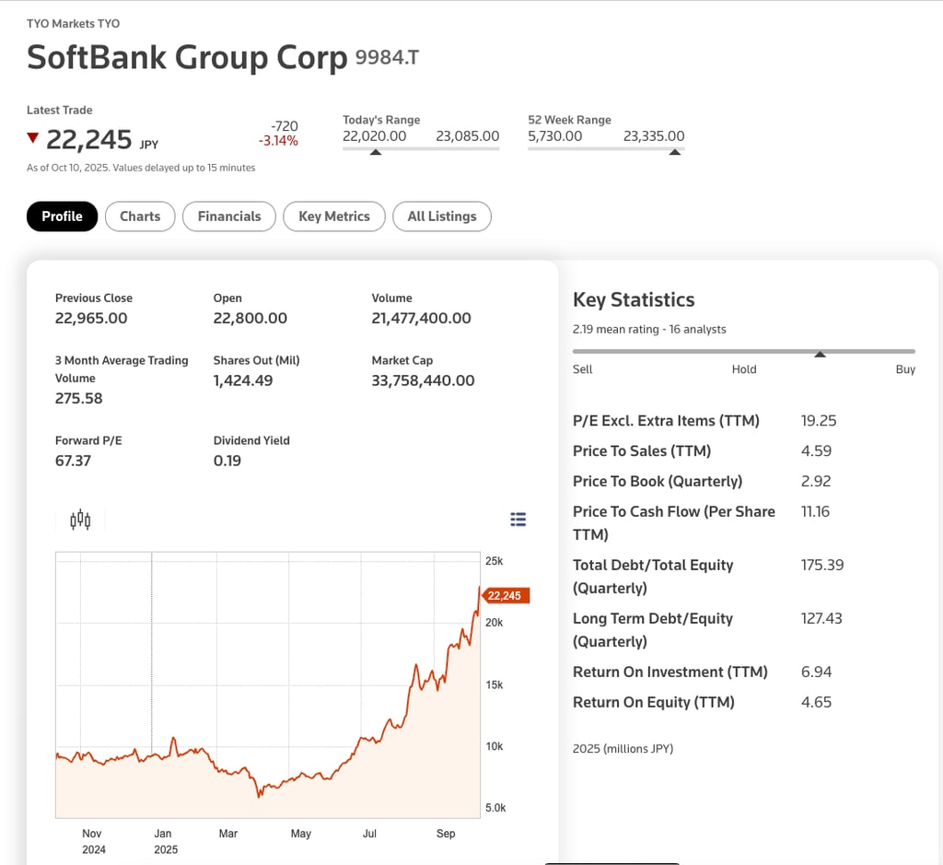Click the red down arrow beside latest price
943x865 pixels.
[x=33, y=139]
